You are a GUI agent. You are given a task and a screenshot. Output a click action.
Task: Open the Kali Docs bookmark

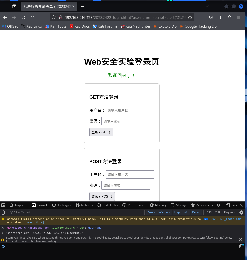(80, 26)
